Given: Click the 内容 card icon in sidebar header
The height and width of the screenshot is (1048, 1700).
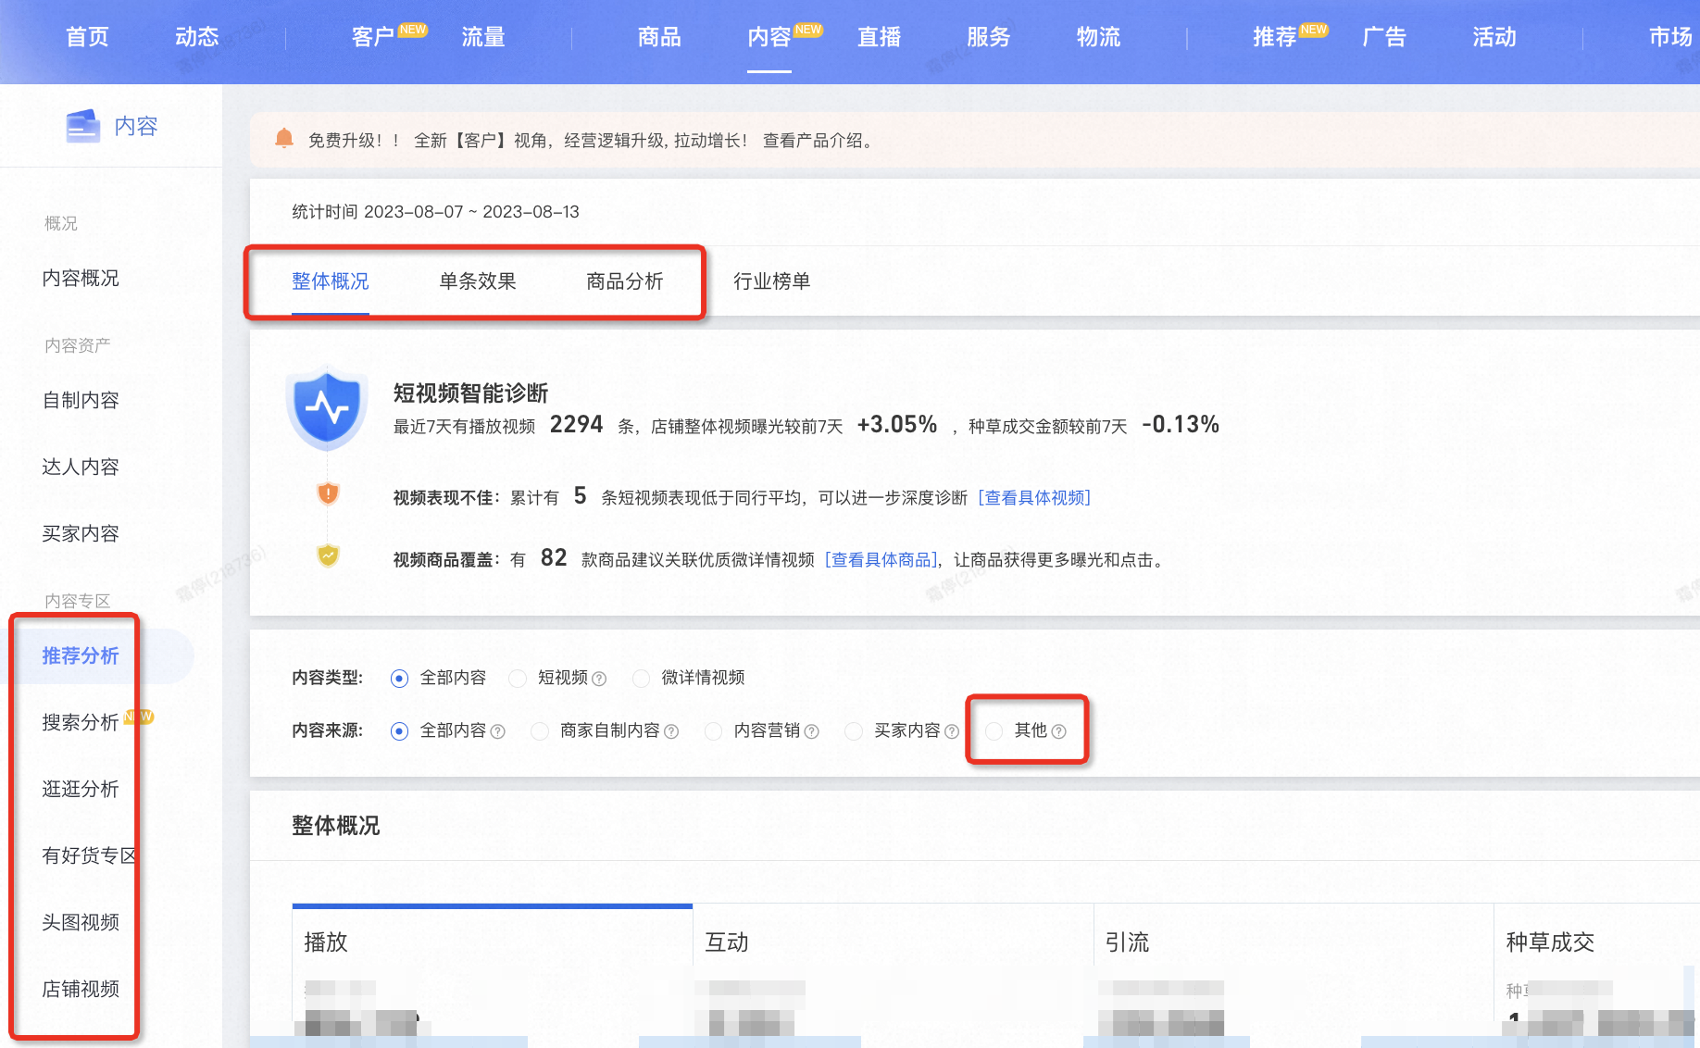Looking at the screenshot, I should [x=82, y=126].
